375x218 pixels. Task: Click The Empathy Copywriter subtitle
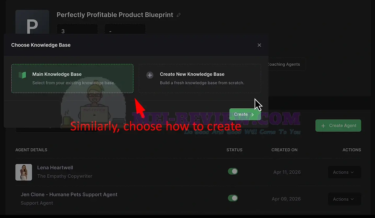pos(65,176)
